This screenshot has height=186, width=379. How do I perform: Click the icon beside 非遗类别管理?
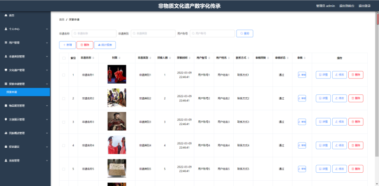[x=6, y=56]
